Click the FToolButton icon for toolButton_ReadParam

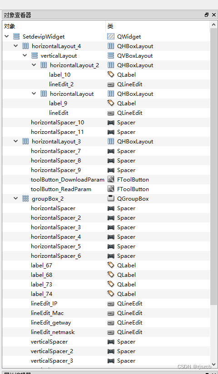point(110,189)
